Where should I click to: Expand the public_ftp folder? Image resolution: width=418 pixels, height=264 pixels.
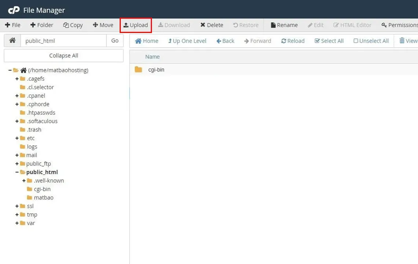17,164
